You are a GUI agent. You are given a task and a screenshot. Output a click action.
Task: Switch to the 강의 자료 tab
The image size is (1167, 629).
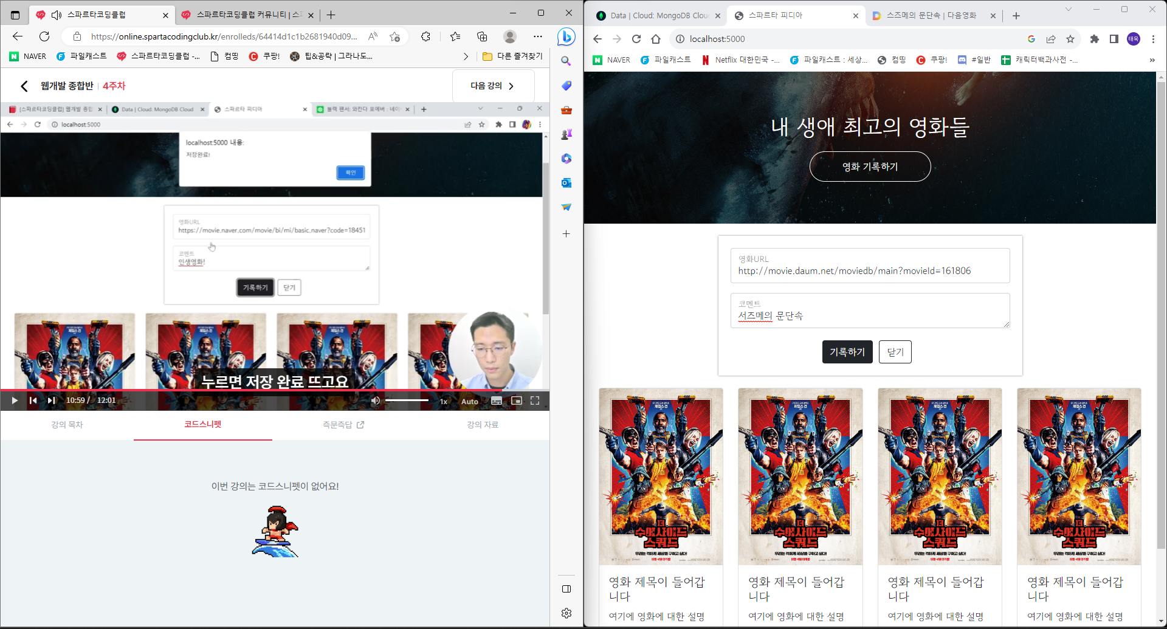point(483,425)
